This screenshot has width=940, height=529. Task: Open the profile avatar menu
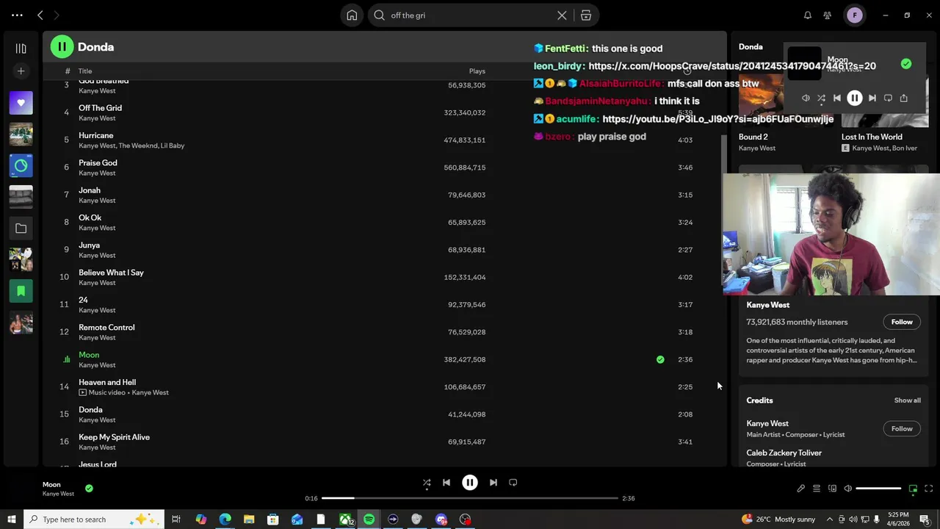854,15
